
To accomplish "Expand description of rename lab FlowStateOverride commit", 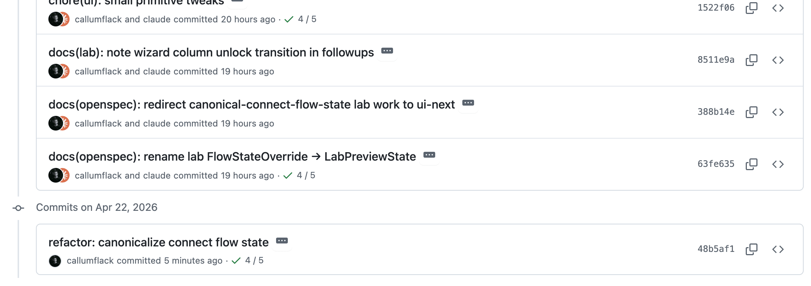I will [x=429, y=155].
